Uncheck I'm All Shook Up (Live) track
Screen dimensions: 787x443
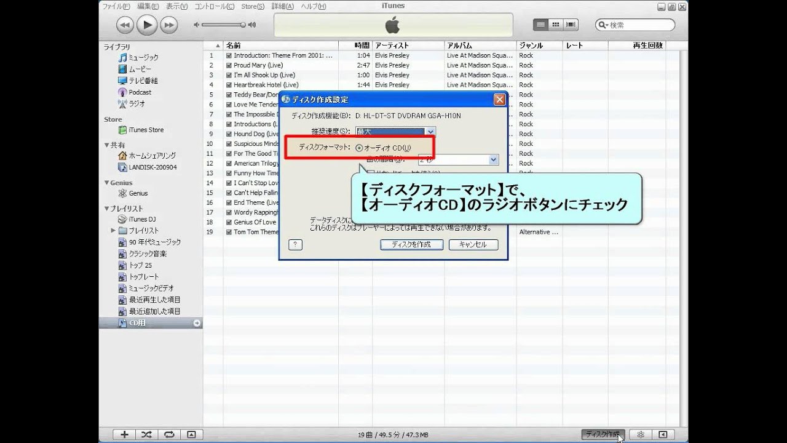click(229, 75)
